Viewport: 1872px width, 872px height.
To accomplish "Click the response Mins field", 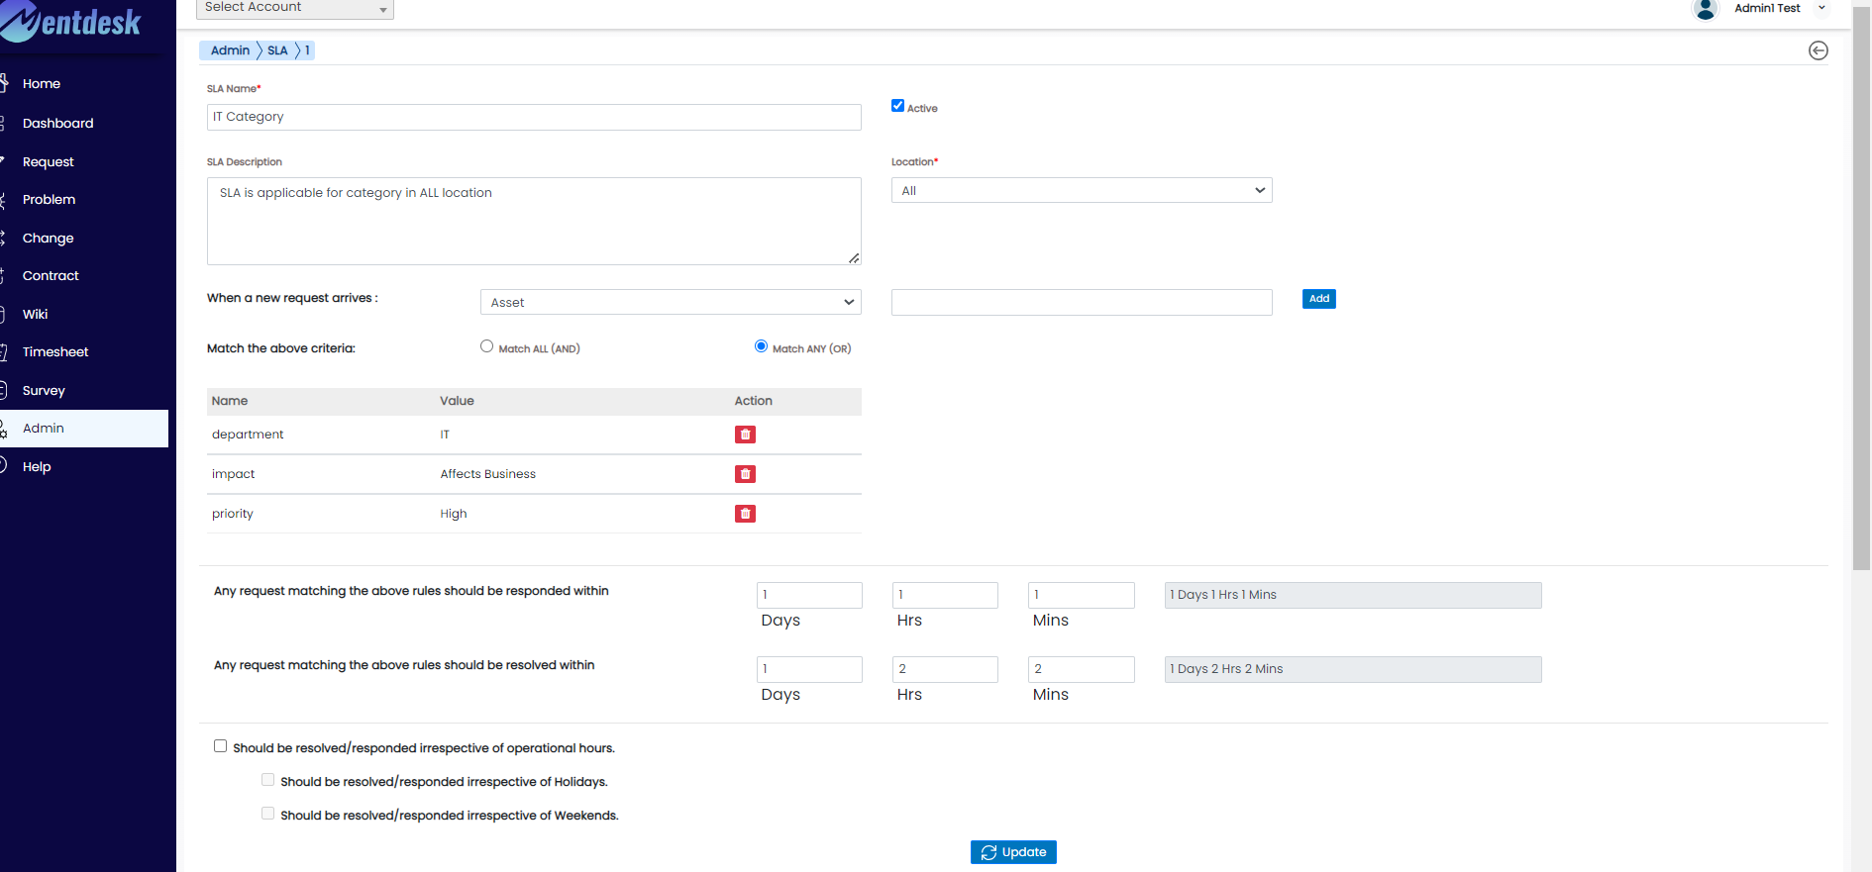I will [x=1081, y=595].
